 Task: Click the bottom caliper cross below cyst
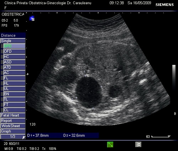tap(93, 108)
